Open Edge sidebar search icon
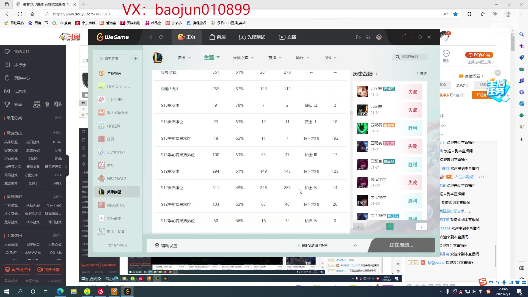This screenshot has width=528, height=297. click(x=521, y=34)
